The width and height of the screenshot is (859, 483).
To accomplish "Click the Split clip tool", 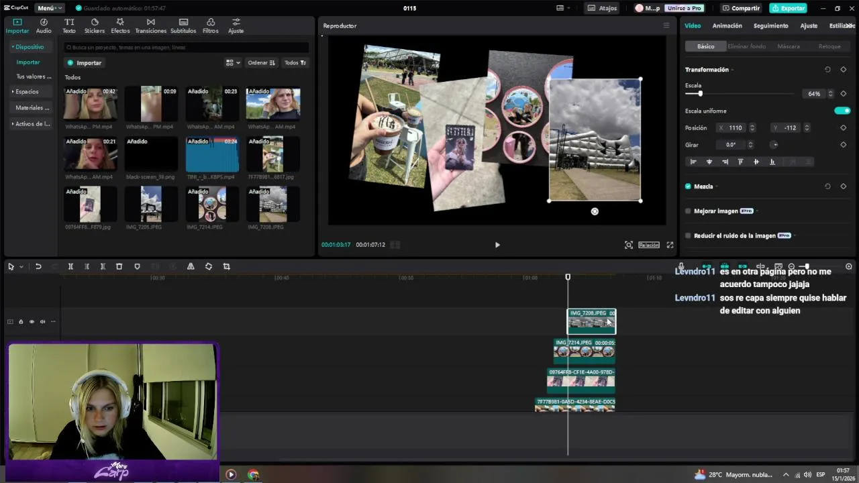I will [70, 266].
